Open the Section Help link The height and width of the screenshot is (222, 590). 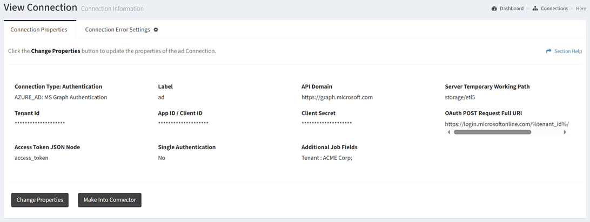point(568,51)
